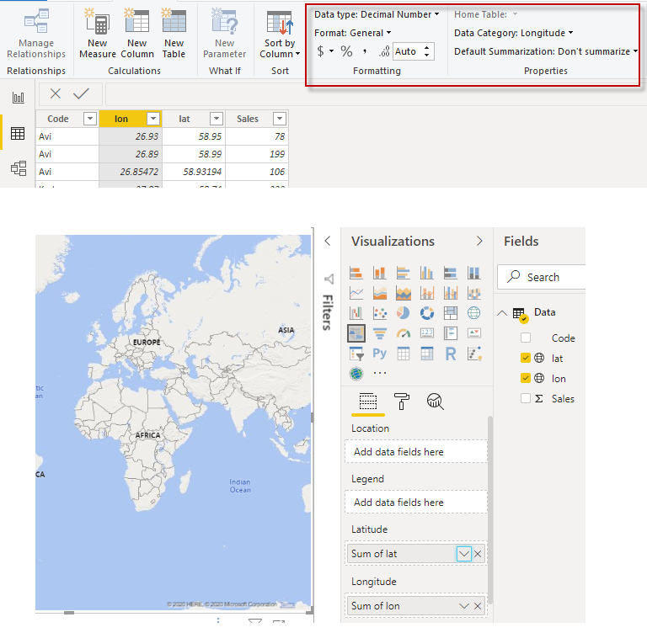
Task: Select line chart visualization
Action: point(356,293)
